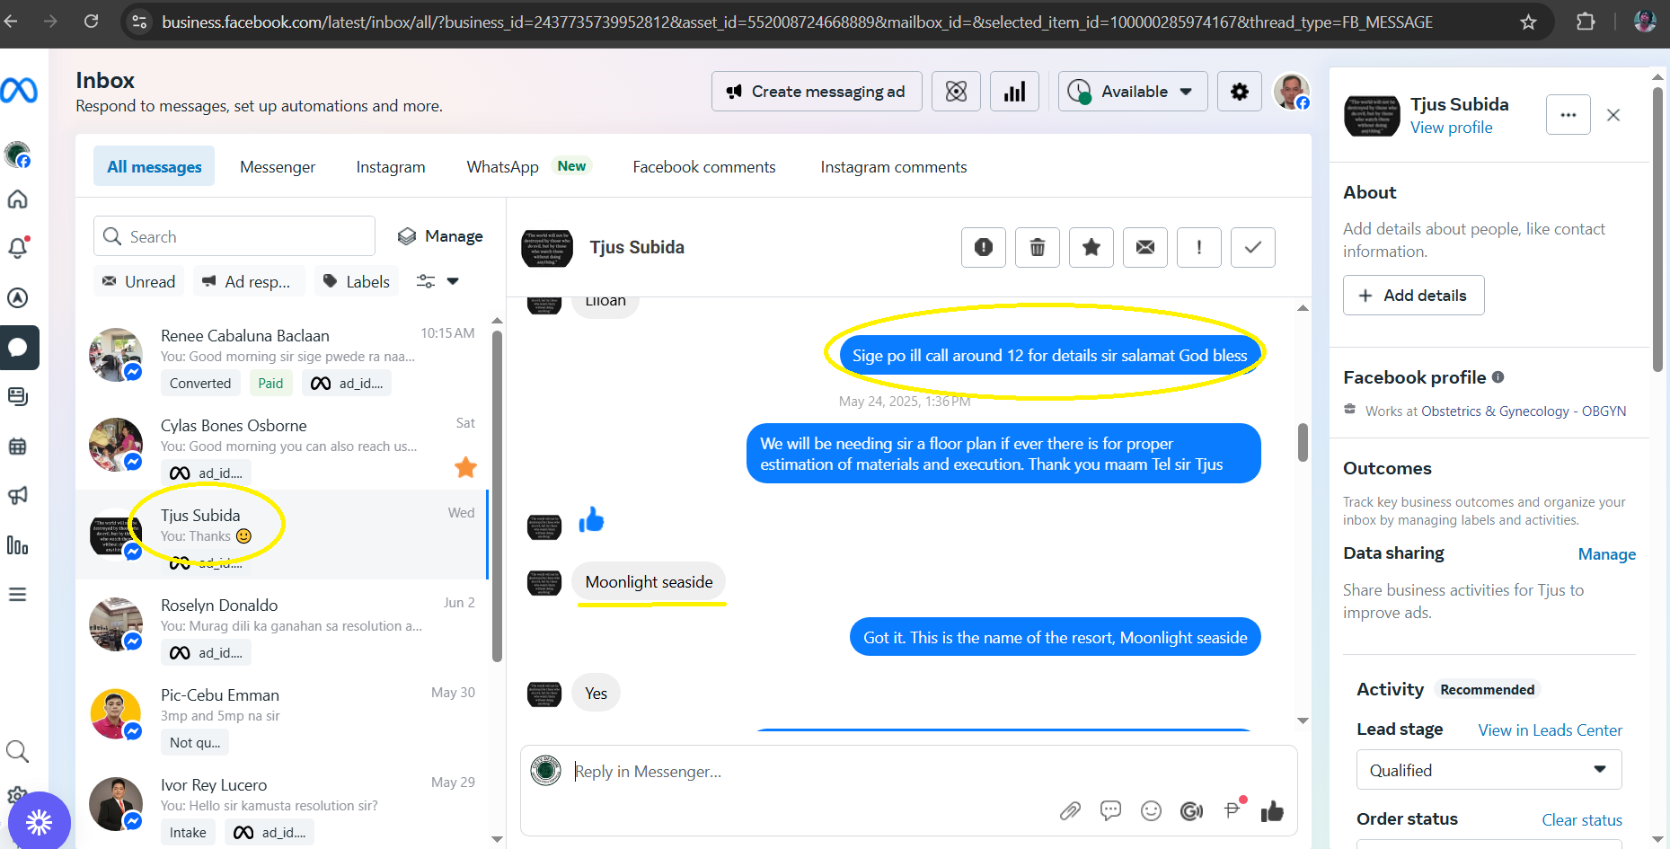Image resolution: width=1670 pixels, height=849 pixels.
Task: Click the Manage link for Data sharing
Action: click(x=1606, y=554)
